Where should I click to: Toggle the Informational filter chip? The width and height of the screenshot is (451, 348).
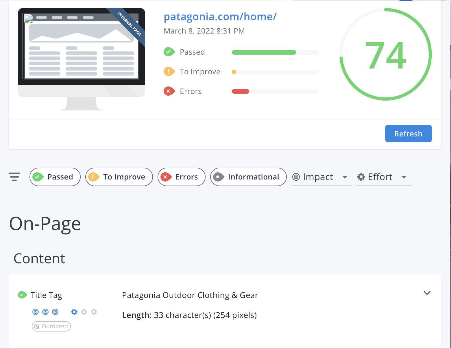click(x=248, y=177)
